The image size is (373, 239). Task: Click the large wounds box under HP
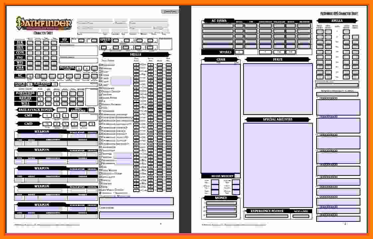78,51
